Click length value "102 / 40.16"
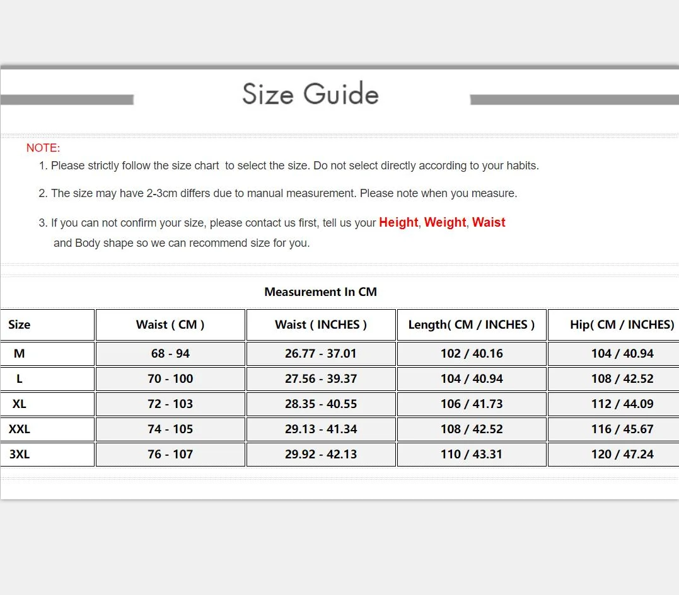 [472, 354]
